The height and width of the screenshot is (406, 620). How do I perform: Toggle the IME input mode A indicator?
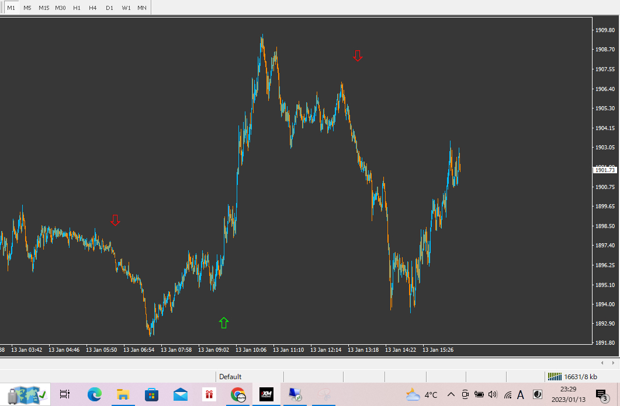click(521, 394)
